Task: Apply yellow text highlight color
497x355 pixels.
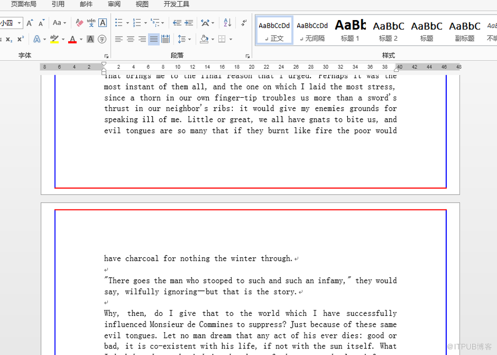Action: 55,39
